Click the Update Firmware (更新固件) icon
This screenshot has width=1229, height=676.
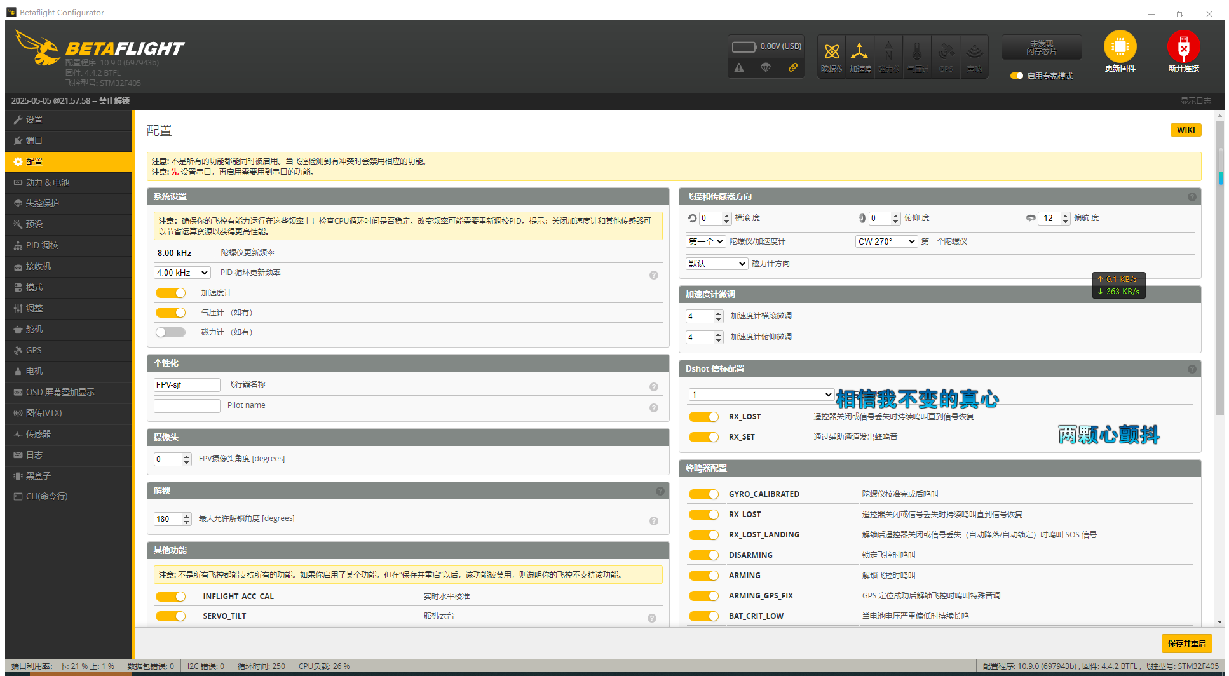pos(1120,46)
